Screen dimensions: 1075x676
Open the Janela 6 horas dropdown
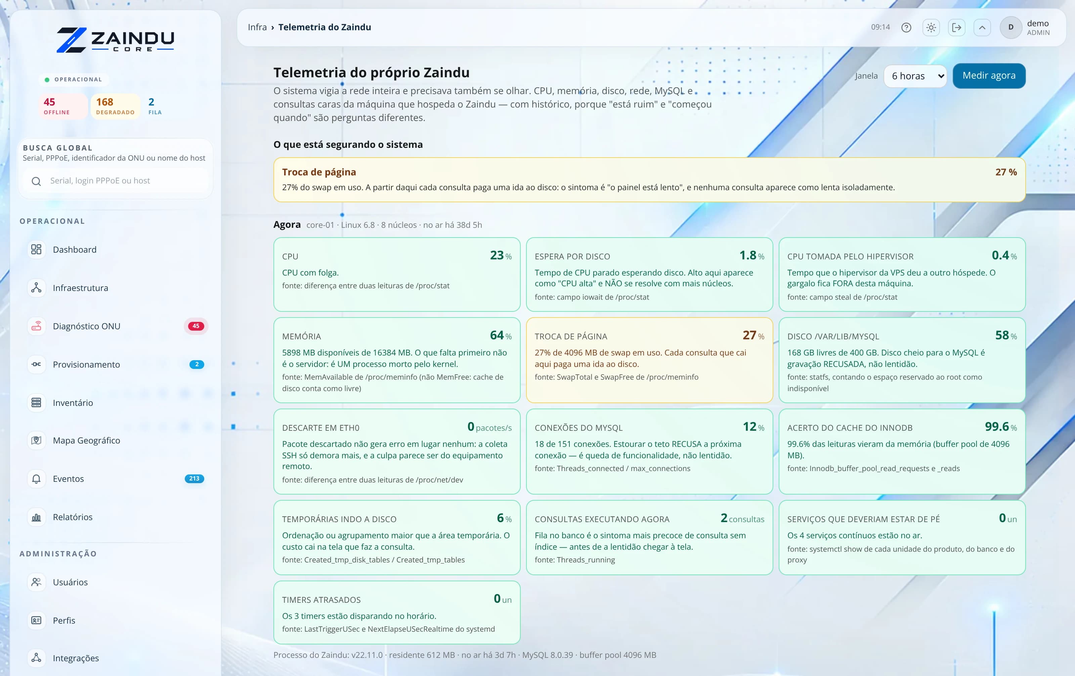coord(915,76)
